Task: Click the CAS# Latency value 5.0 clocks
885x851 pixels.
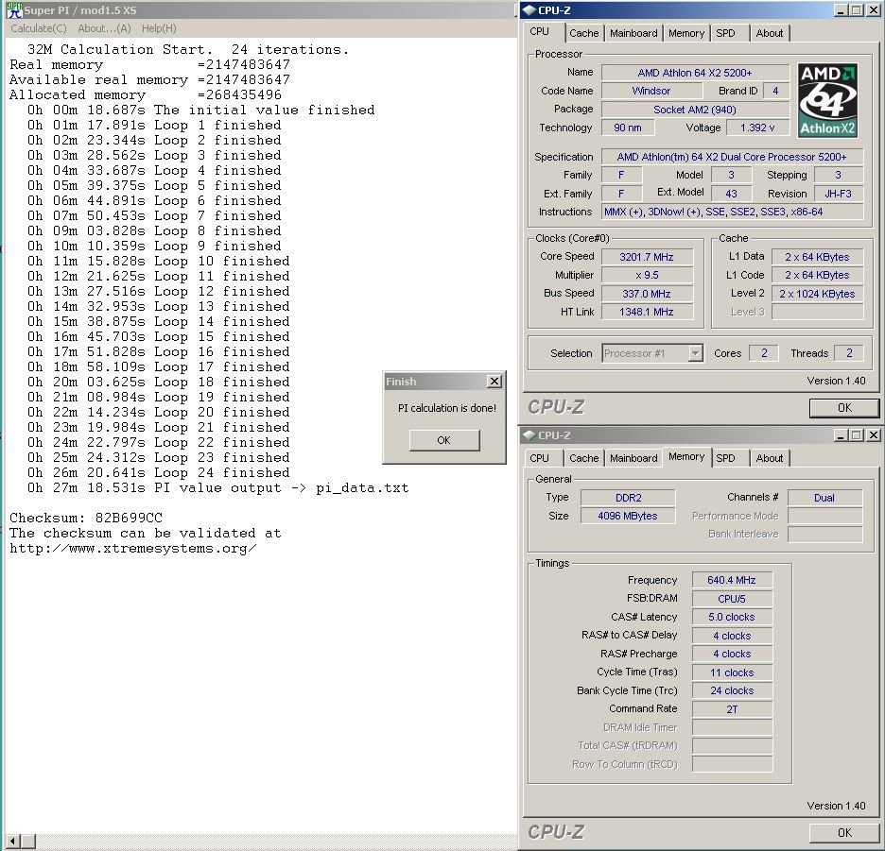Action: coord(732,617)
